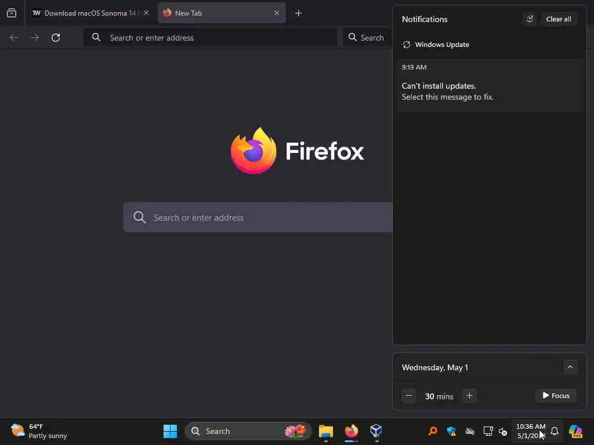
Task: Open VirtualBox from the taskbar
Action: point(376,431)
